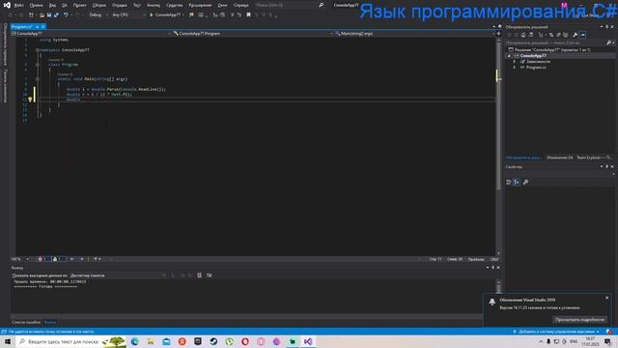Open the Файл menu
The height and width of the screenshot is (348, 618).
tap(19, 5)
